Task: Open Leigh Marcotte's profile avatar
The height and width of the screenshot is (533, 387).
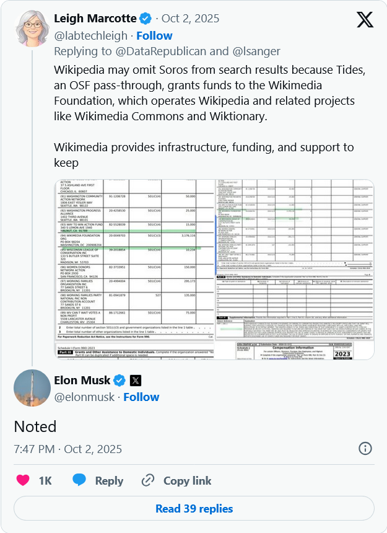Action: point(32,27)
